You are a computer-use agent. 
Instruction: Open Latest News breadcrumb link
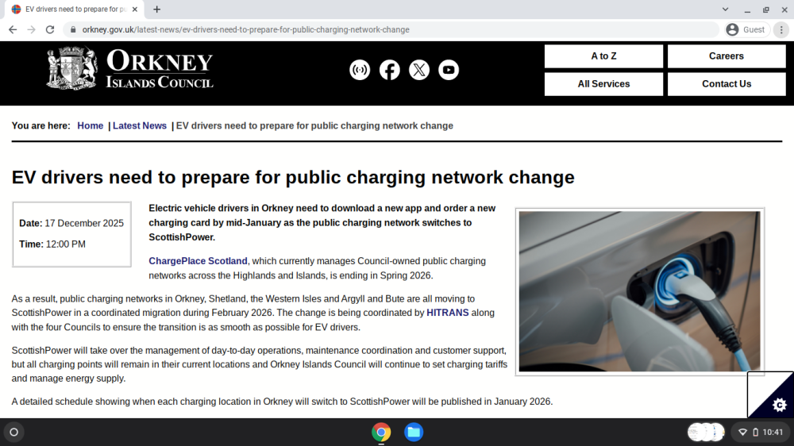(140, 125)
